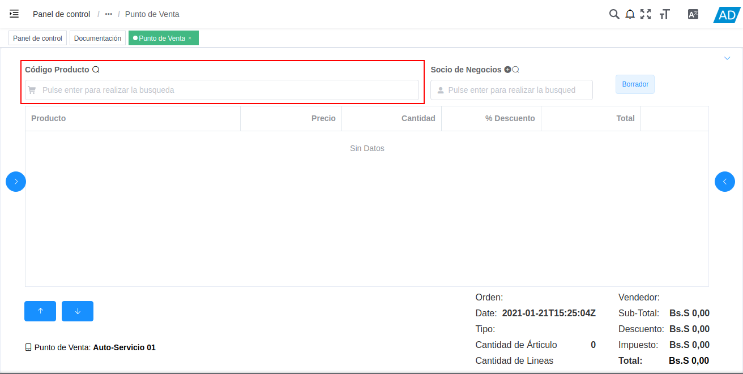The image size is (743, 374).
Task: Click the plus icon next to Socio de Negocios
Action: 507,70
